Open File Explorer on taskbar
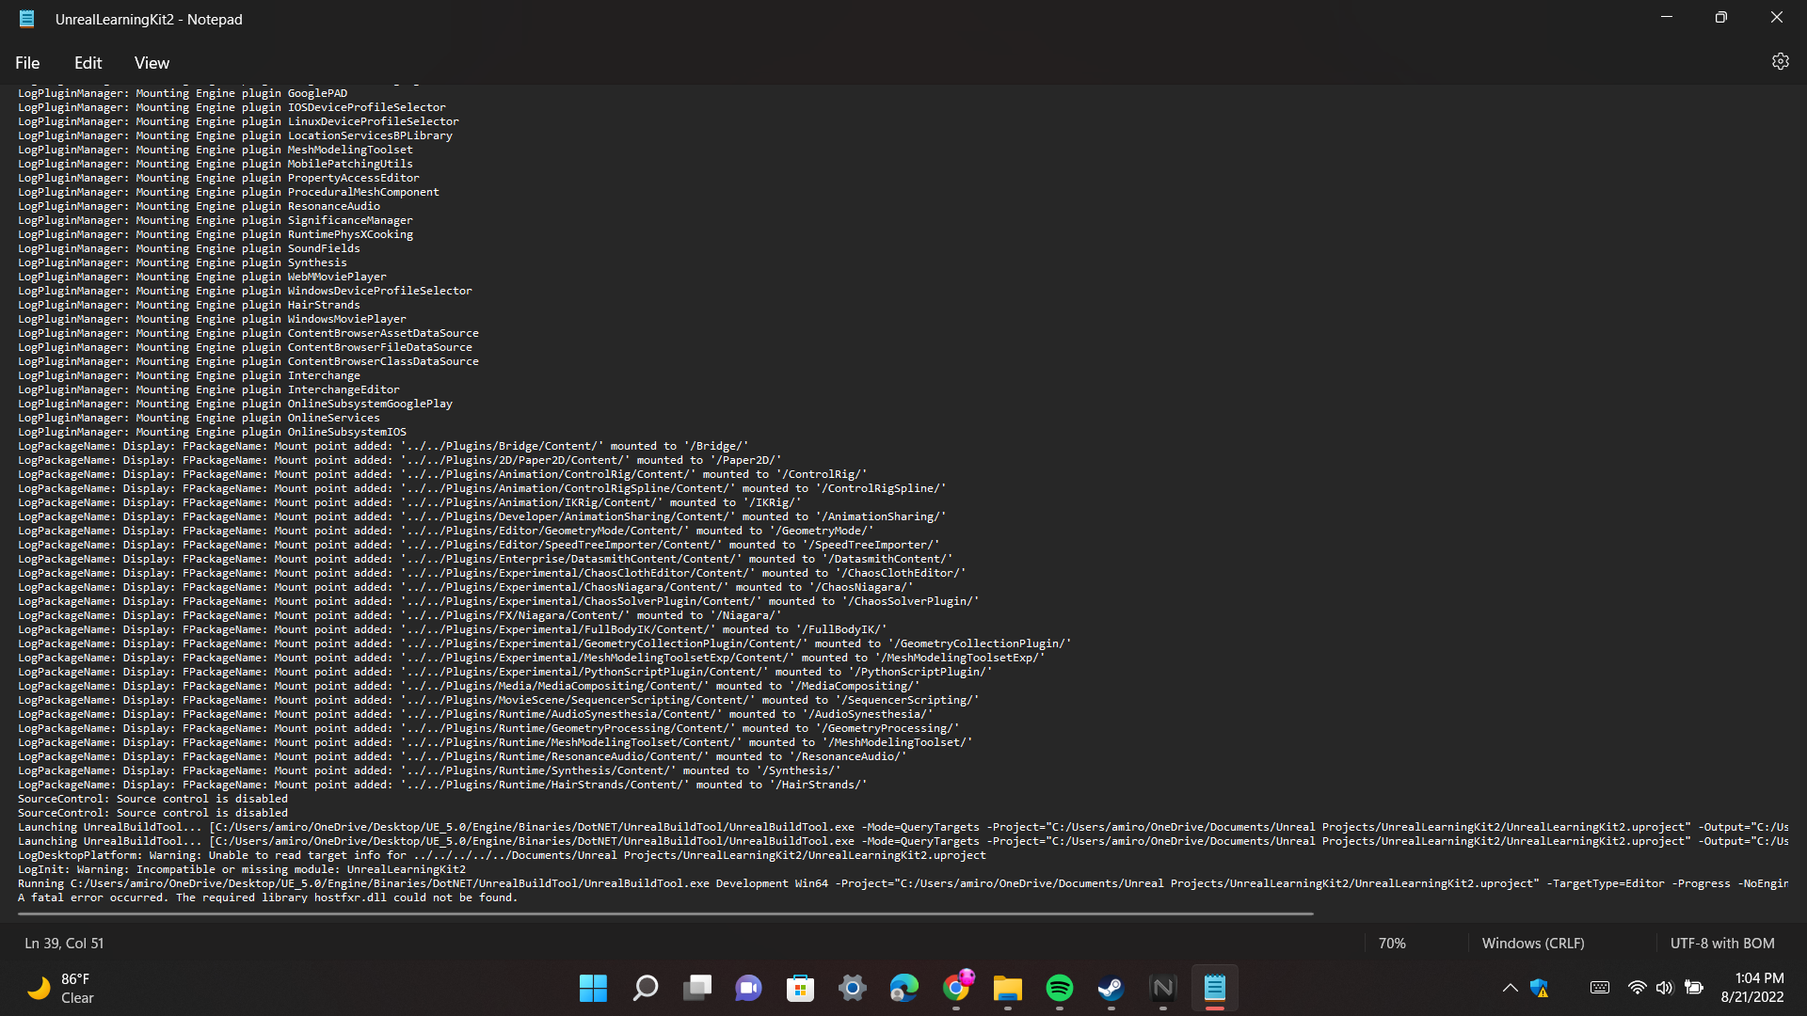Viewport: 1807px width, 1016px height. tap(1008, 988)
